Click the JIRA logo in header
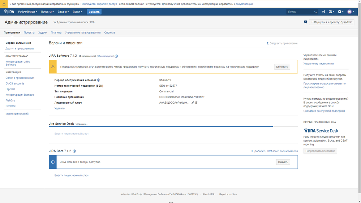 (x=9, y=12)
